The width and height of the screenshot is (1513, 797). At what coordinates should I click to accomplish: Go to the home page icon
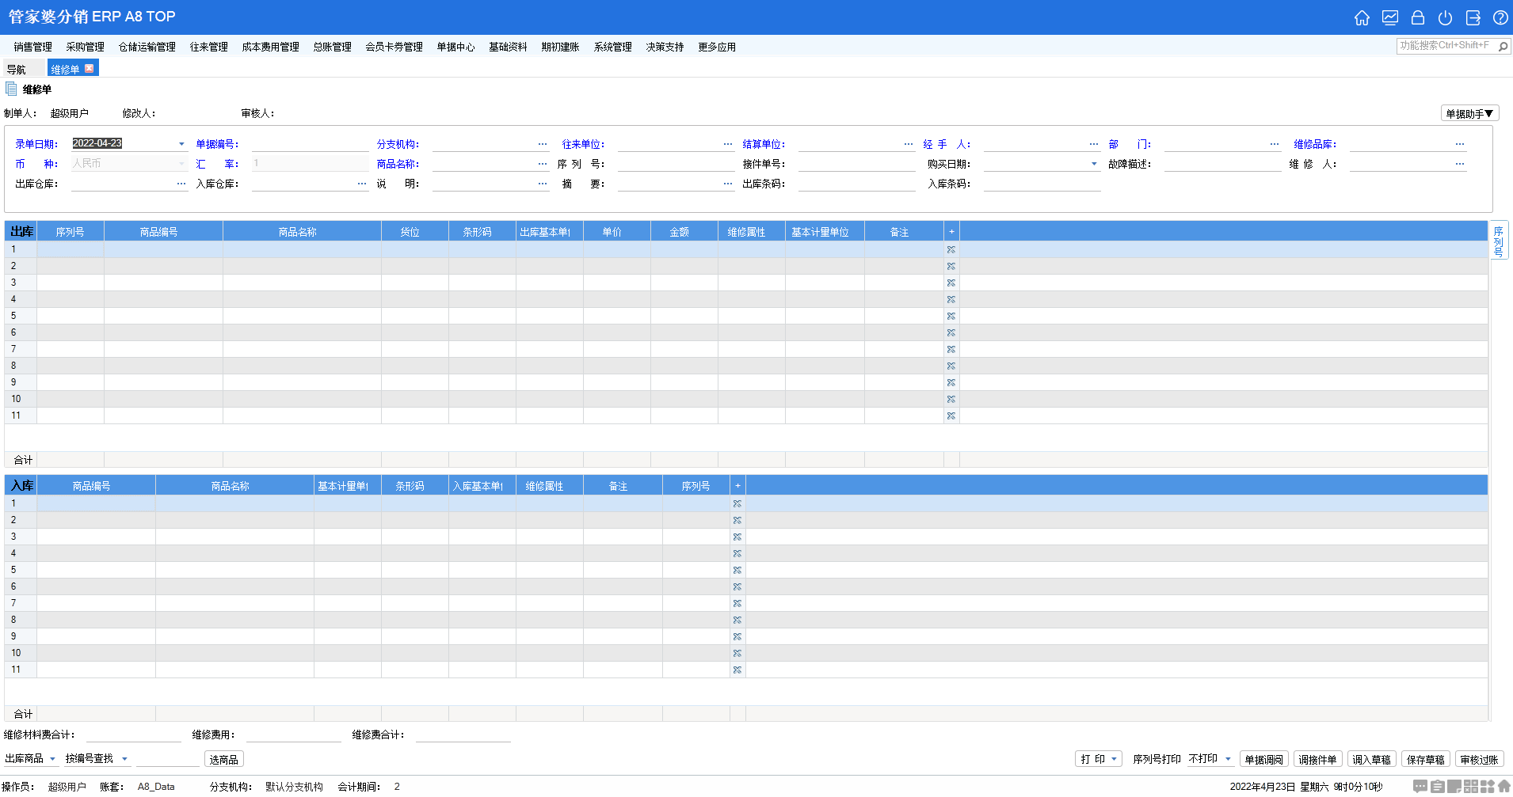1362,17
